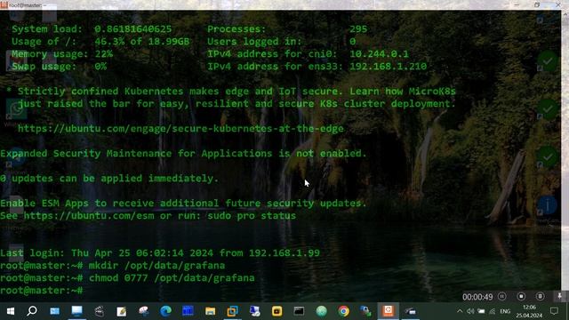569x320 pixels.
Task: Open the blue grid app icon in taskbar
Action: [x=188, y=311]
